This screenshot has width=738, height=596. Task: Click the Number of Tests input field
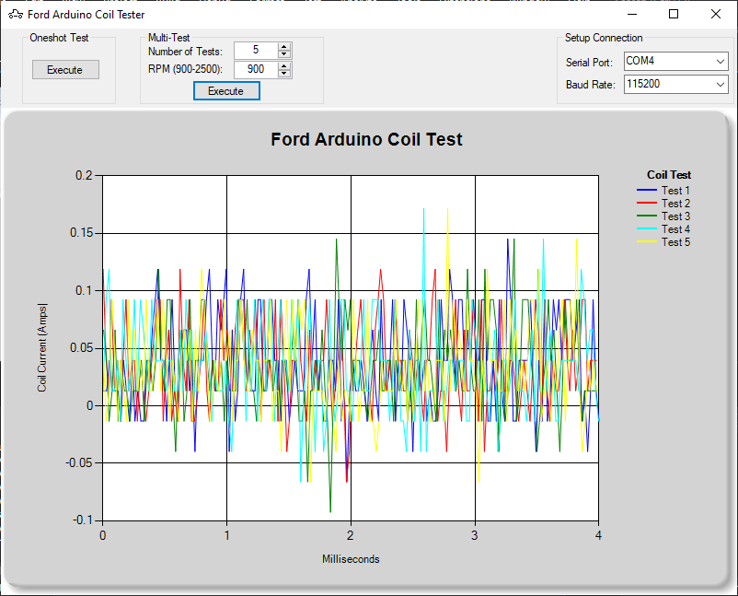(255, 51)
